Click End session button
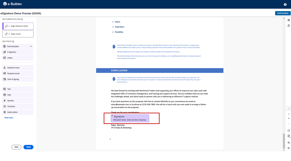Viewport: 291px width, 161px height. (283, 13)
